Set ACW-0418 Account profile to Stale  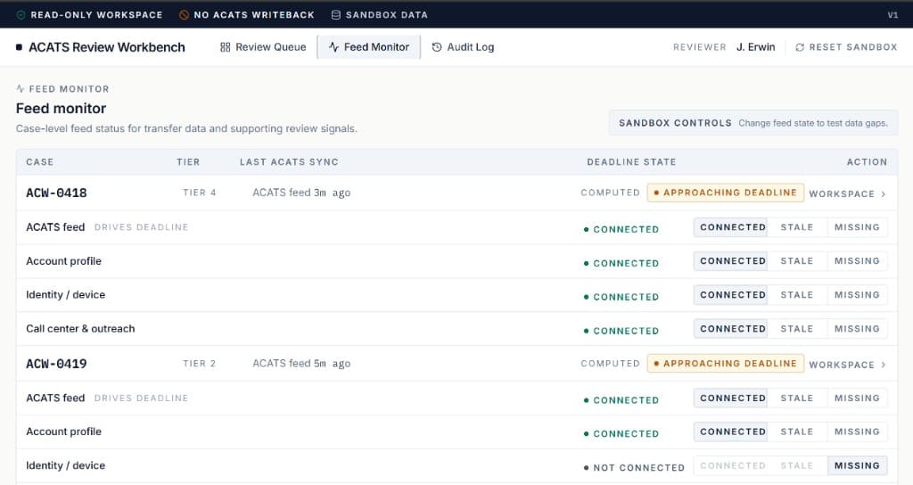796,261
